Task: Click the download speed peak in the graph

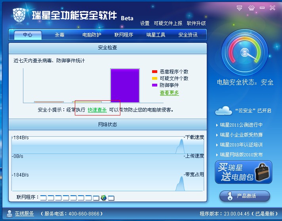Action: [180, 146]
